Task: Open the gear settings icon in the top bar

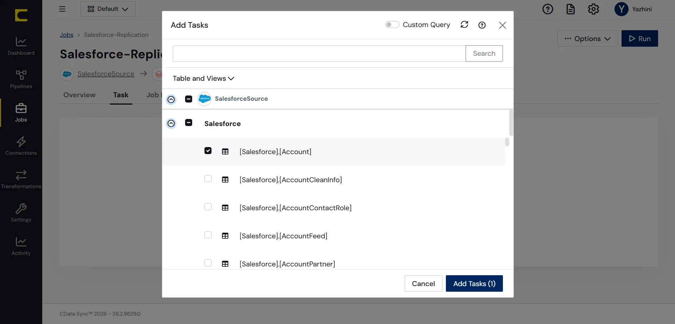Action: coord(593,9)
